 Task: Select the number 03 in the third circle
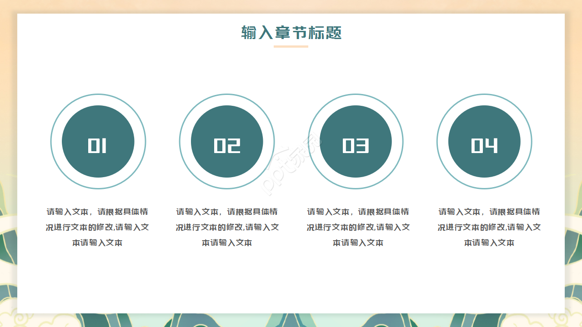click(356, 146)
